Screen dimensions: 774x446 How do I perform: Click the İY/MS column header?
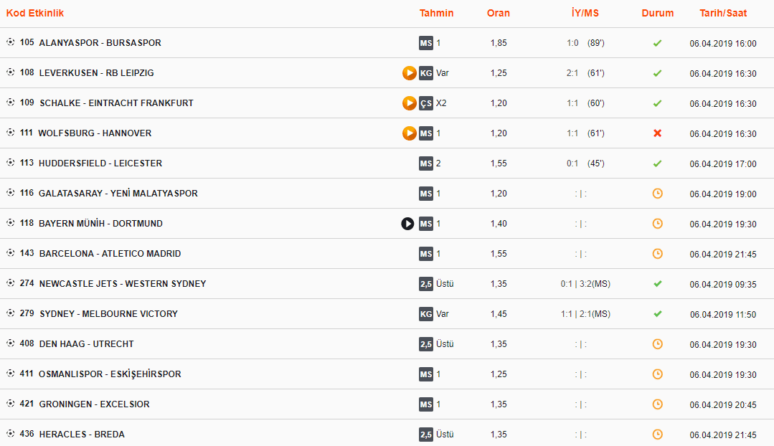tap(585, 14)
